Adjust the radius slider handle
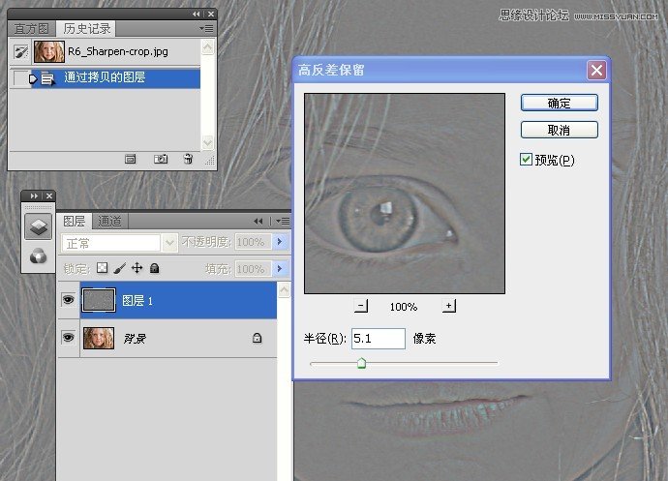The image size is (668, 481). pyautogui.click(x=361, y=364)
